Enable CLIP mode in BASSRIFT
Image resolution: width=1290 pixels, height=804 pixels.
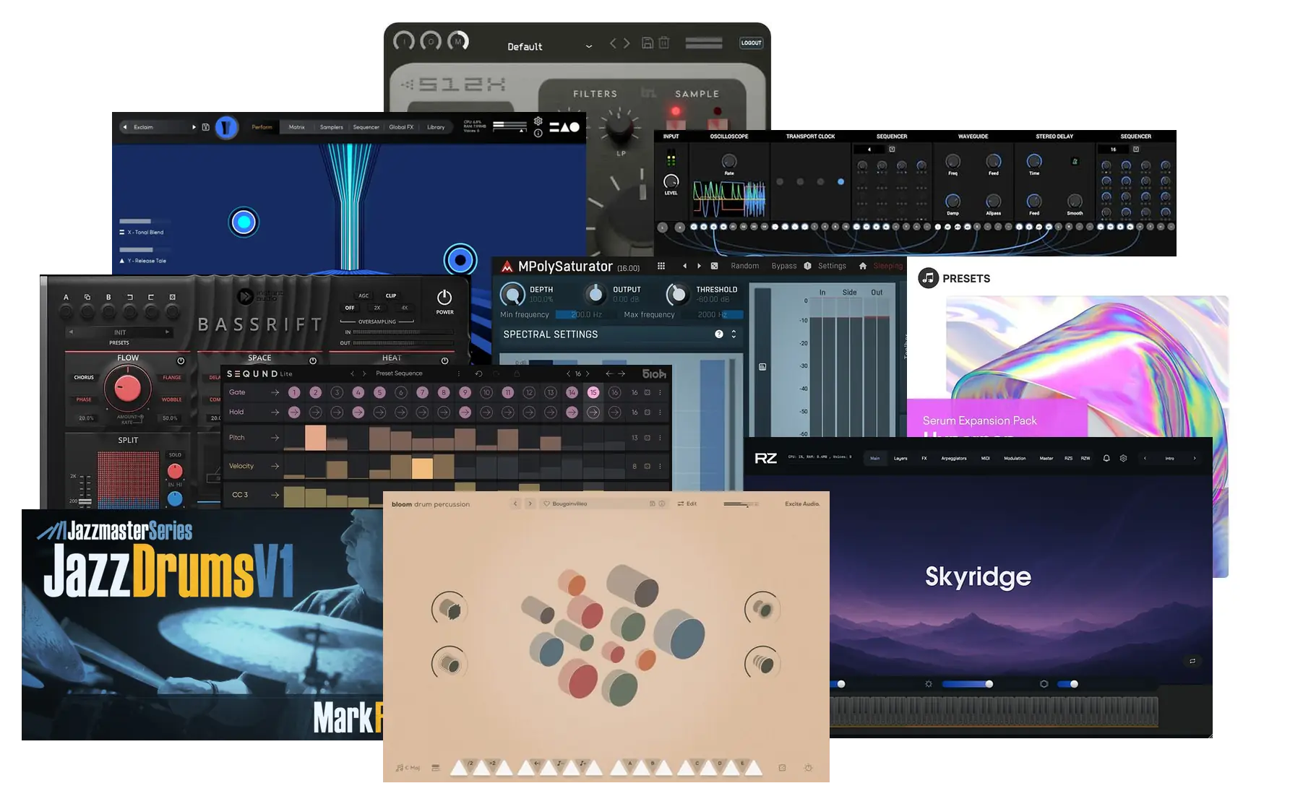(x=391, y=295)
